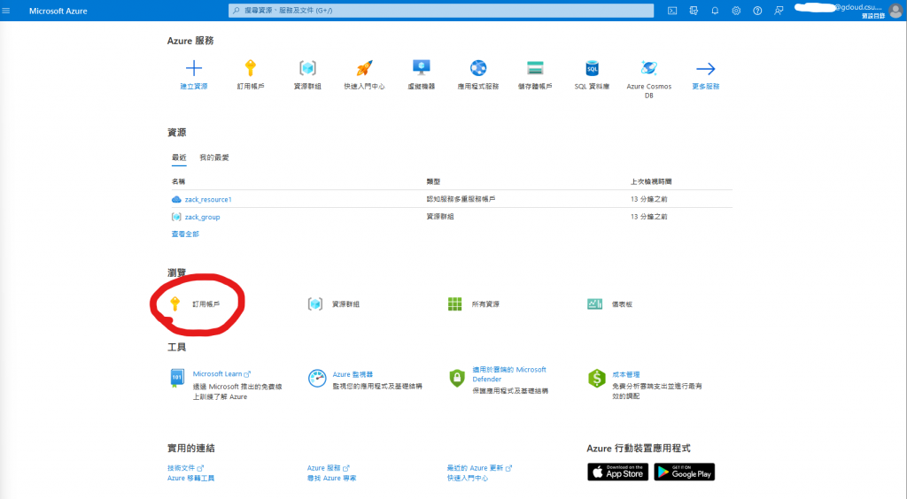Open the Azure 移轉工具 link
This screenshot has width=907, height=499.
coord(190,478)
